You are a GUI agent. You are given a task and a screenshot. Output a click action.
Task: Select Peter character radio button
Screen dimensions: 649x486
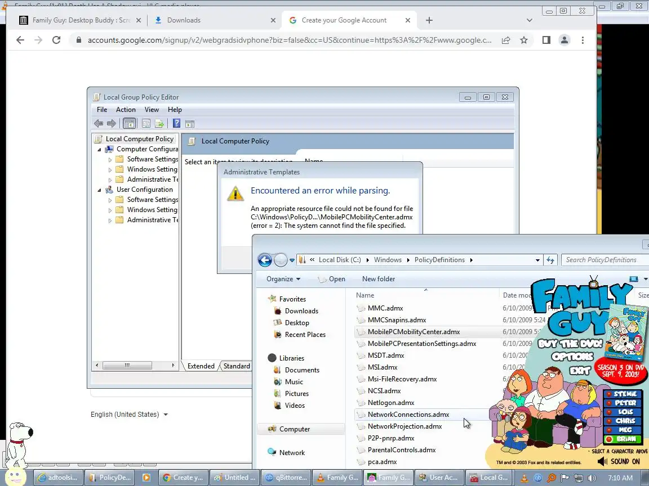pyautogui.click(x=609, y=403)
